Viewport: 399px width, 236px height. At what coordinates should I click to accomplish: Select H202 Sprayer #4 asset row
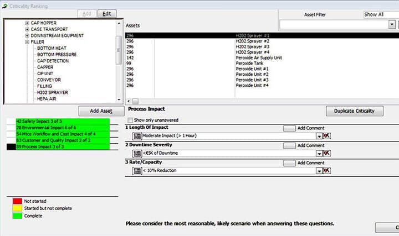262,53
